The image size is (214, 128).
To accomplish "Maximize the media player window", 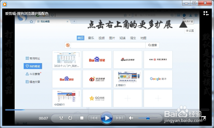I will point(194,3).
